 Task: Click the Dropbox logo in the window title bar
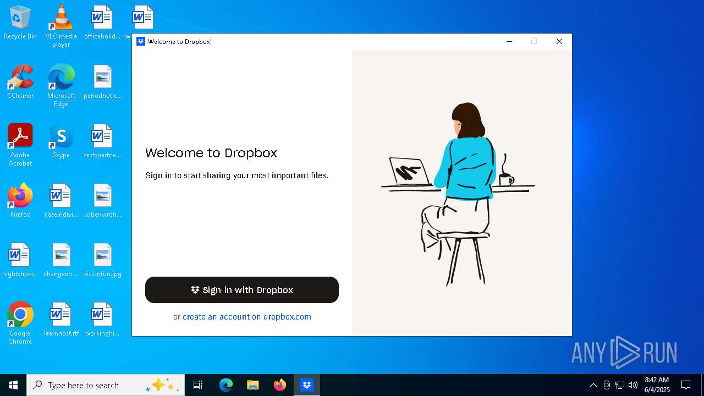pyautogui.click(x=141, y=41)
